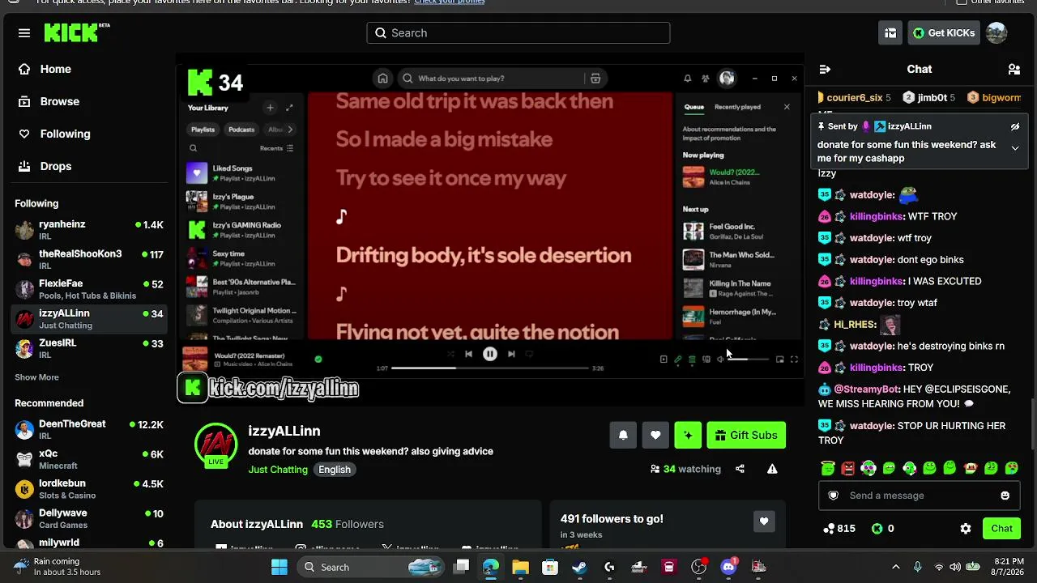Screen dimensions: 1037x583
Task: Select Podcasts filter in Spotify library
Action: (x=241, y=130)
